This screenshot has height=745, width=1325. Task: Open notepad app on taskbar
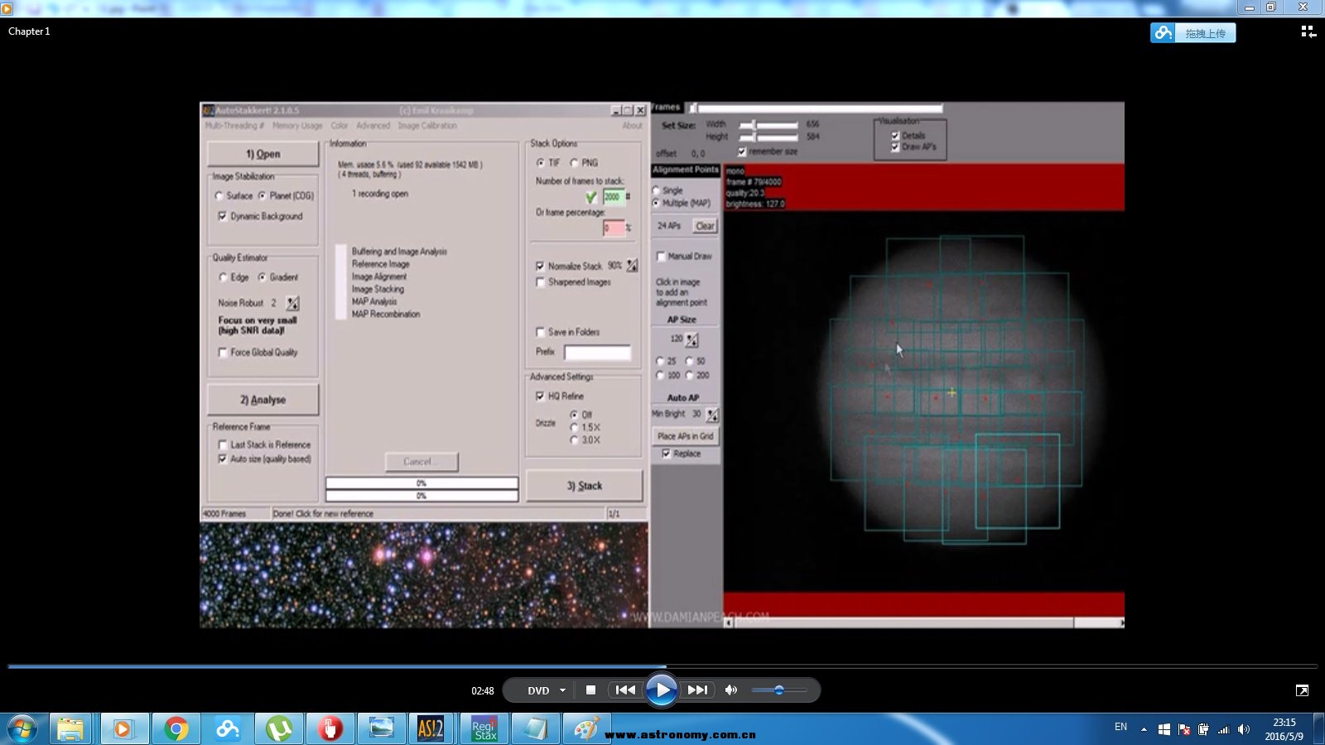pos(536,729)
